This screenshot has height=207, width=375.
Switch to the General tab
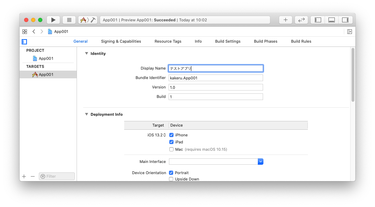pos(80,41)
